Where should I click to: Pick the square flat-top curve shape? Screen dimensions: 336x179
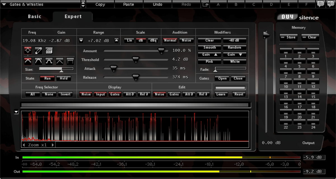(x=70, y=61)
